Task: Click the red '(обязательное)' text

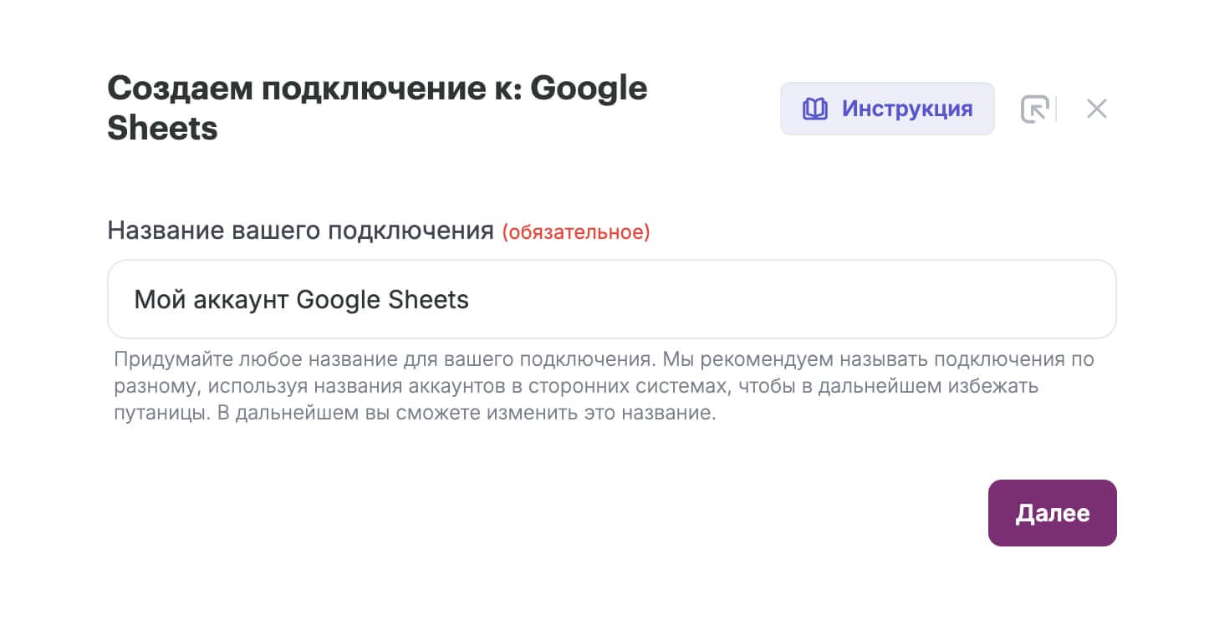Action: coord(576,232)
